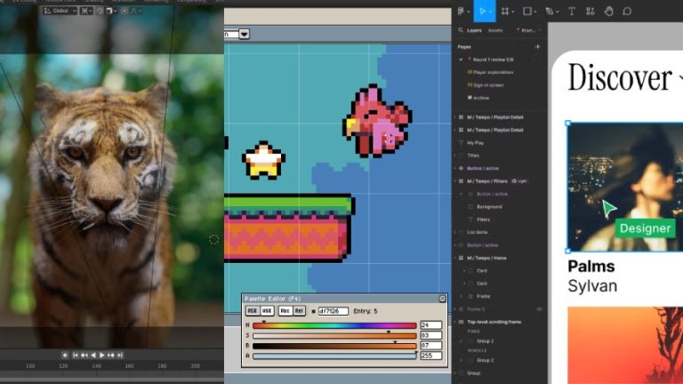Open the Resources tool in Figma toolbar
Image resolution: width=683 pixels, height=384 pixels.
tap(591, 12)
